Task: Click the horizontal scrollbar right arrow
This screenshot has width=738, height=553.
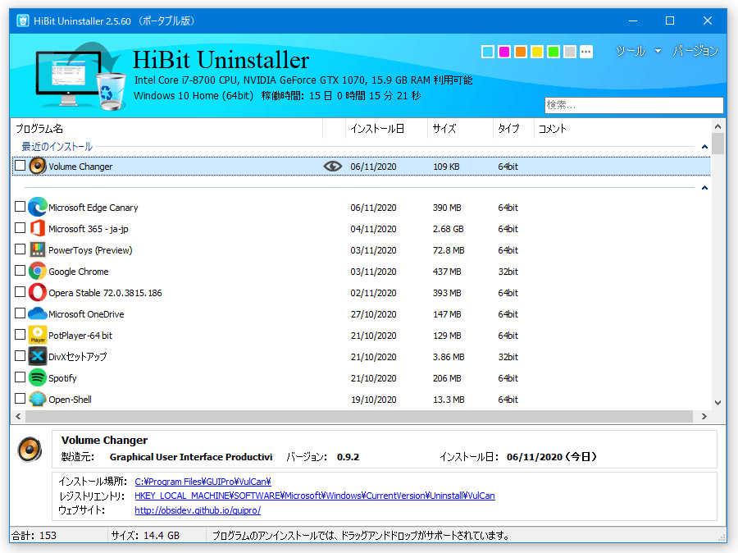Action: [x=704, y=417]
